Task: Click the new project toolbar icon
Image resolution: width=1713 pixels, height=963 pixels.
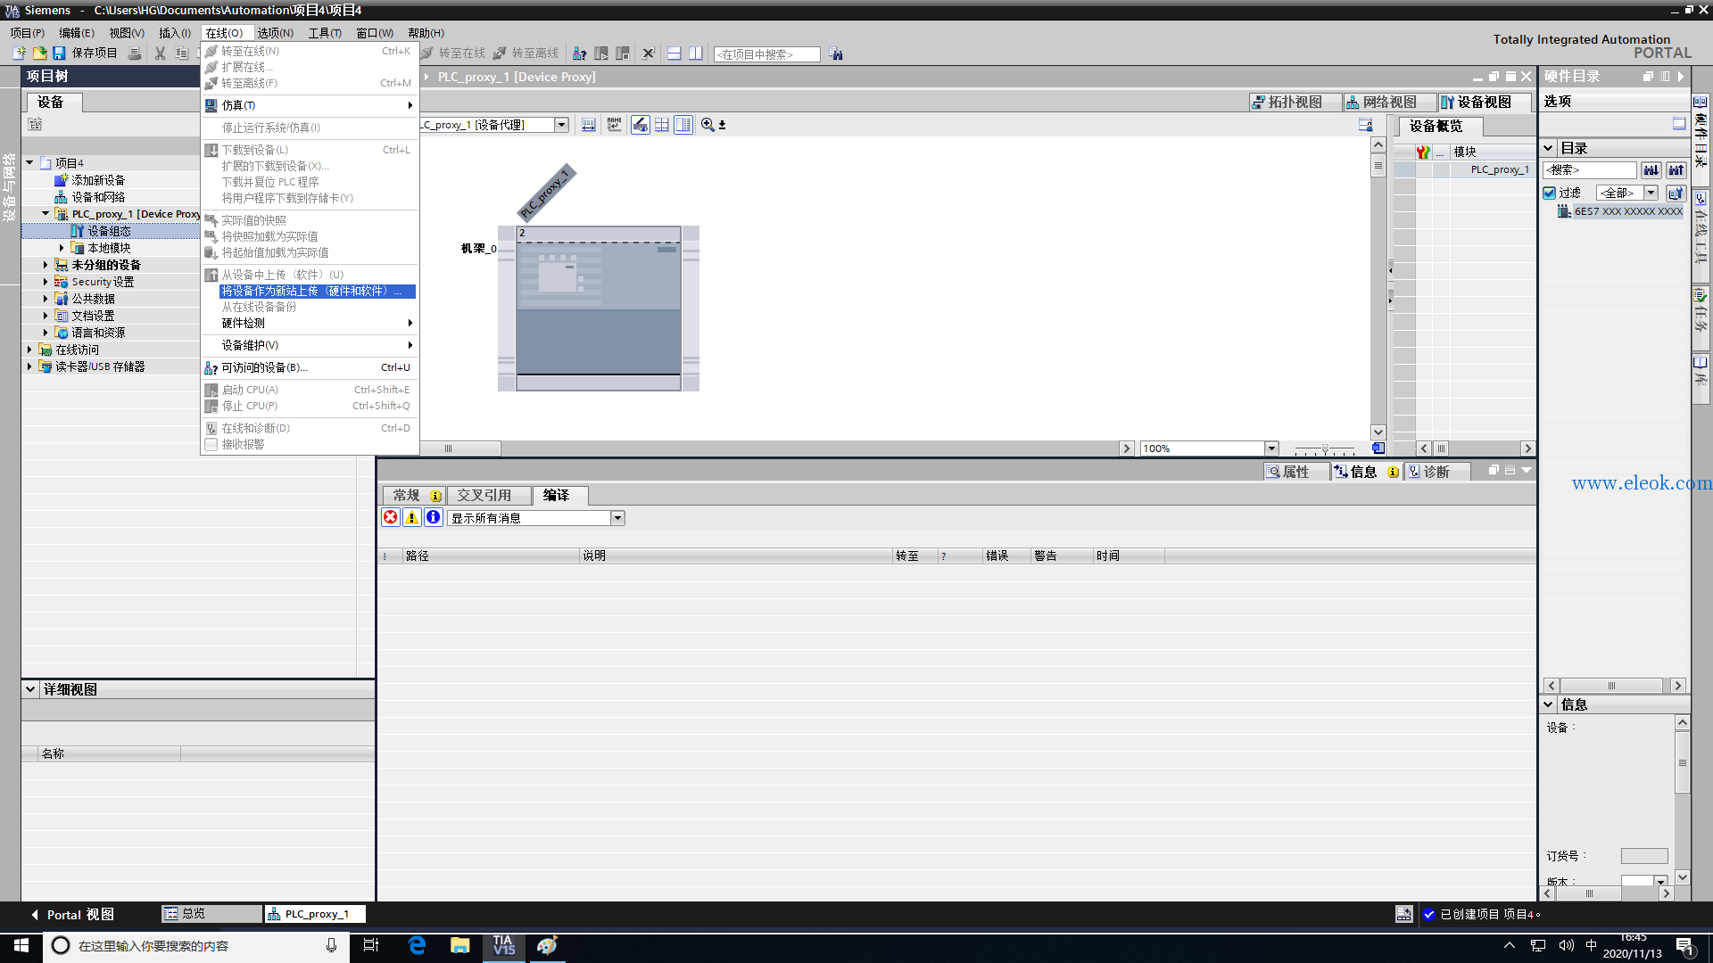Action: pyautogui.click(x=19, y=53)
